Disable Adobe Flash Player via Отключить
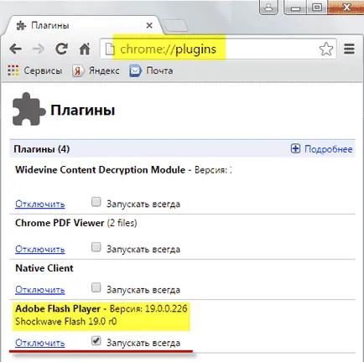The height and width of the screenshot is (362, 364). pyautogui.click(x=40, y=343)
